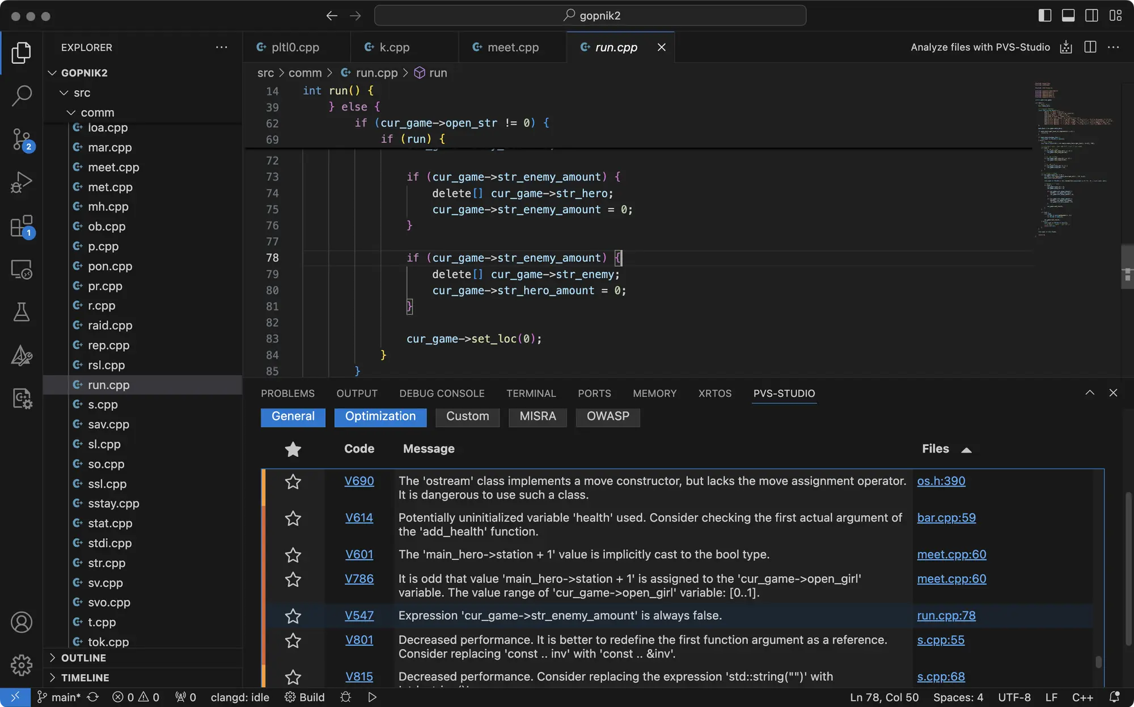The height and width of the screenshot is (707, 1134).
Task: Open Accounts icon in activity bar
Action: tap(22, 622)
